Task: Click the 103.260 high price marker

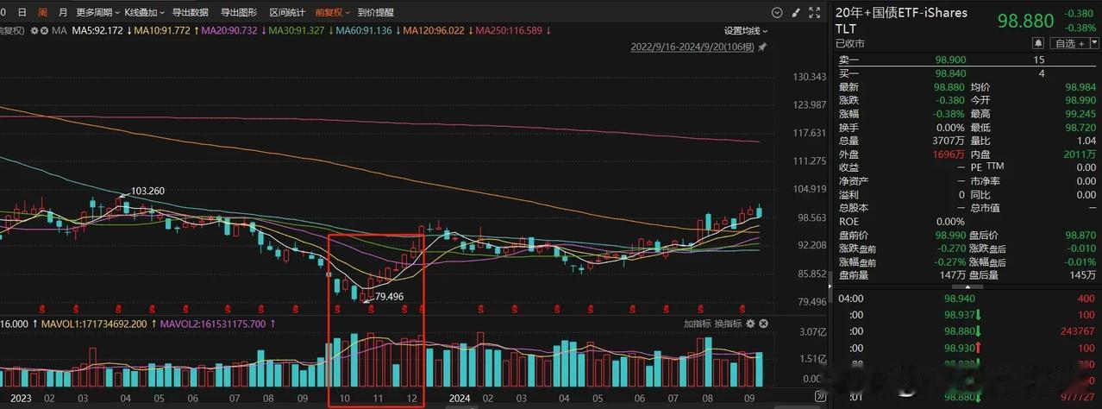Action: pos(147,191)
